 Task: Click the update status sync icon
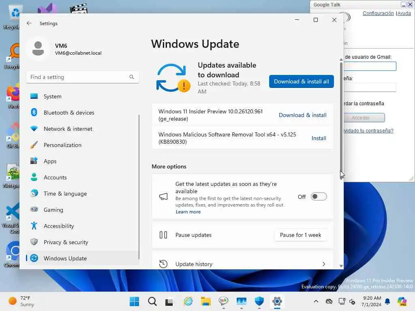(x=173, y=78)
